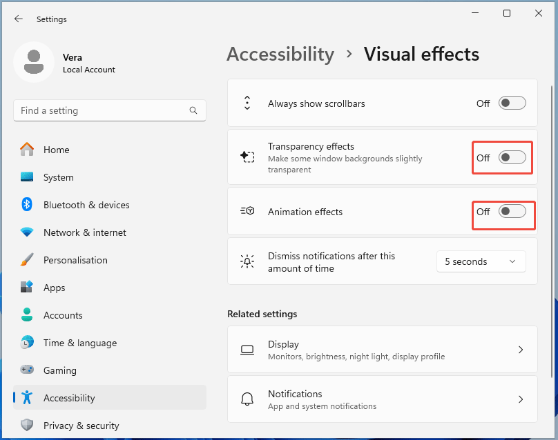Screen dimensions: 558x440
Task: Turn on Animation effects switch
Action: [x=512, y=212]
